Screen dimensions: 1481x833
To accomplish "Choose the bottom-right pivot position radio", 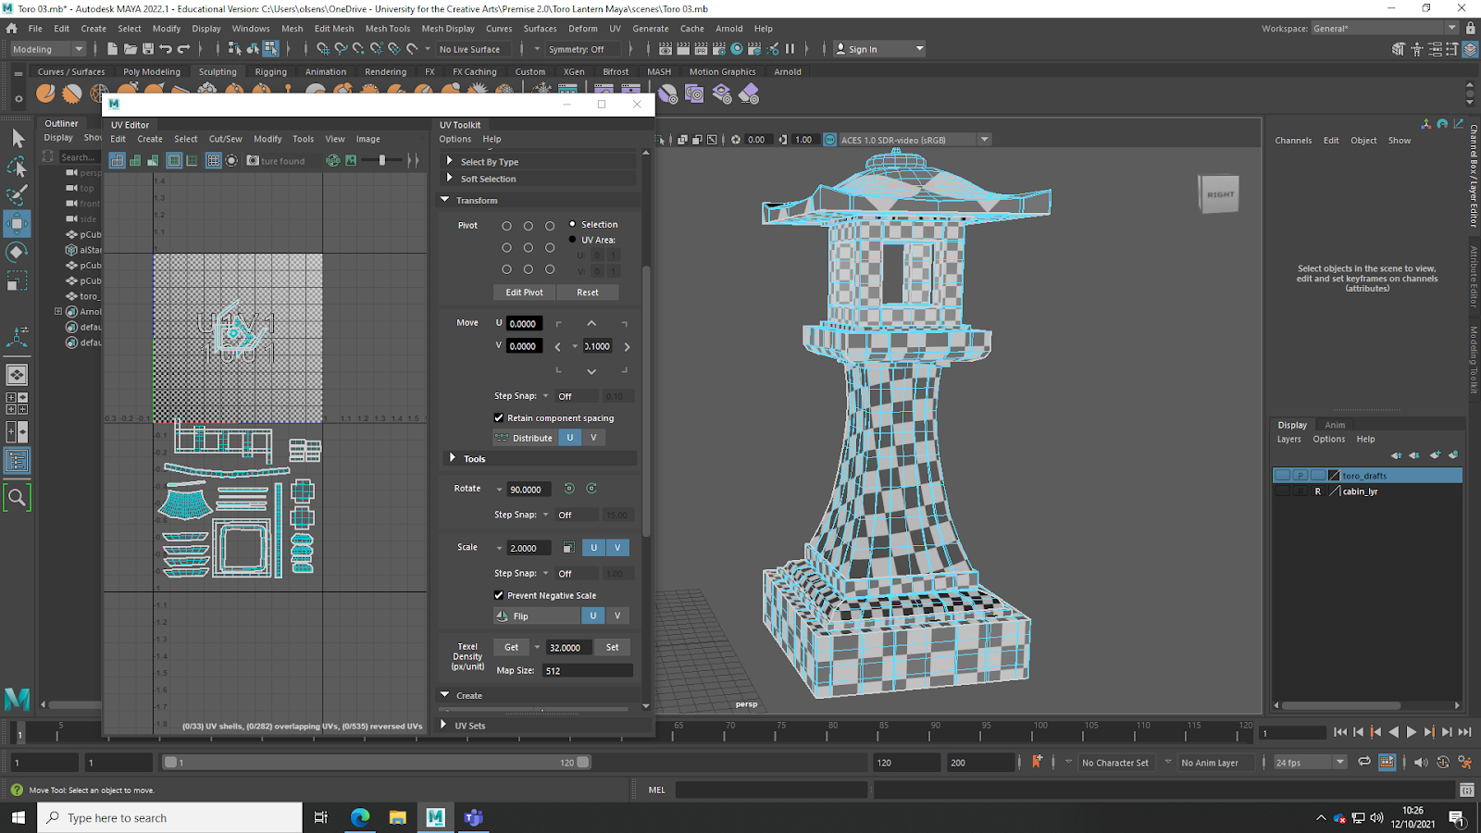I will [550, 269].
